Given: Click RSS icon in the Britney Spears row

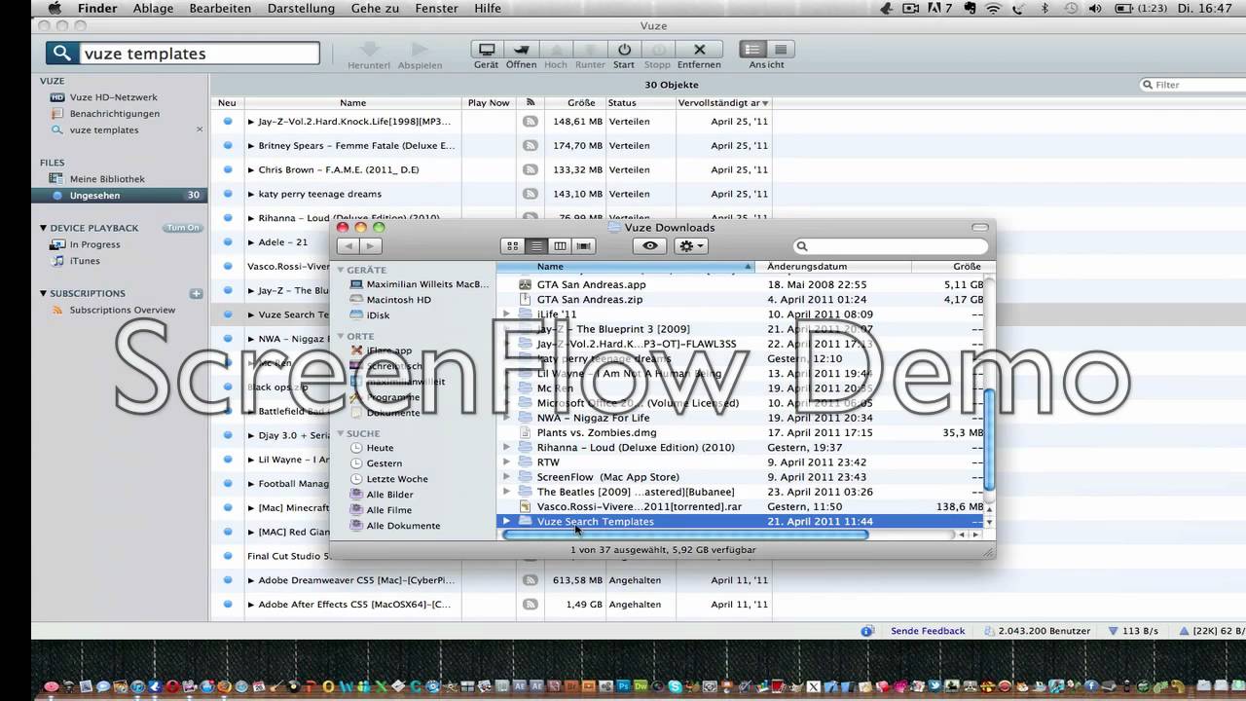Looking at the screenshot, I should (531, 146).
